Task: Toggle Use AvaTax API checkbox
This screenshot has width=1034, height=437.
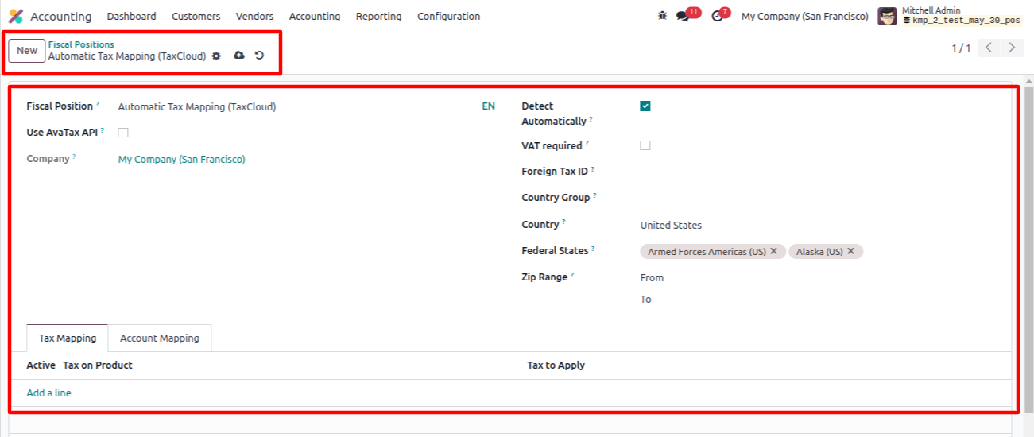Action: point(123,133)
